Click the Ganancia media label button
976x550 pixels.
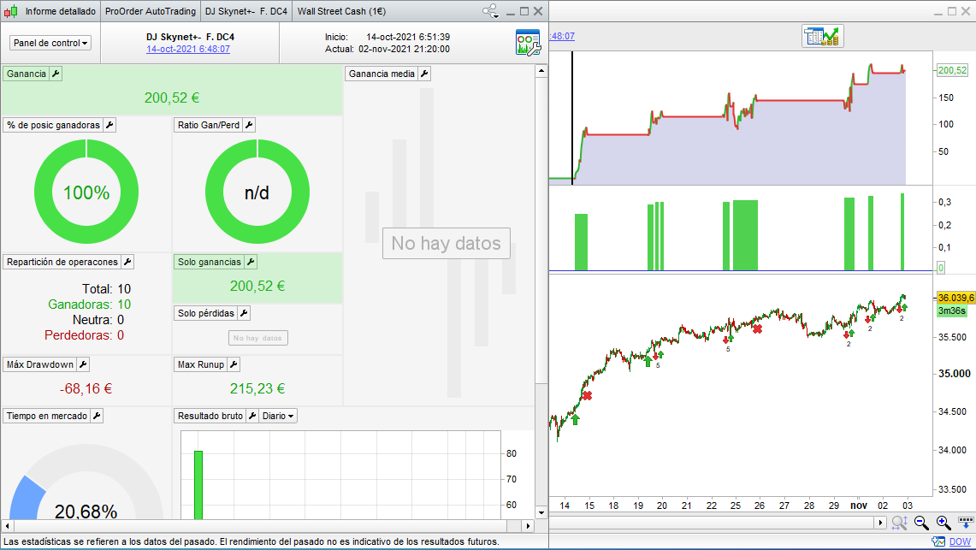pyautogui.click(x=382, y=74)
